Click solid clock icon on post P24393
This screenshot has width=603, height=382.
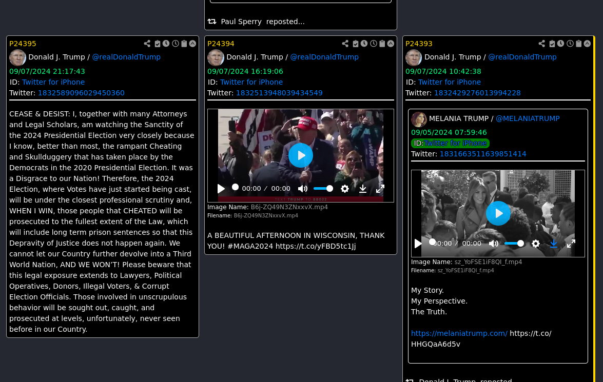(x=561, y=44)
